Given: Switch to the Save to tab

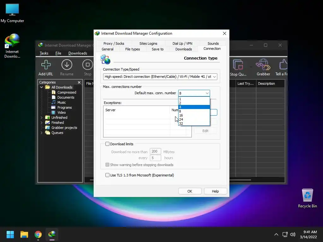Looking at the screenshot, I should coord(158,49).
